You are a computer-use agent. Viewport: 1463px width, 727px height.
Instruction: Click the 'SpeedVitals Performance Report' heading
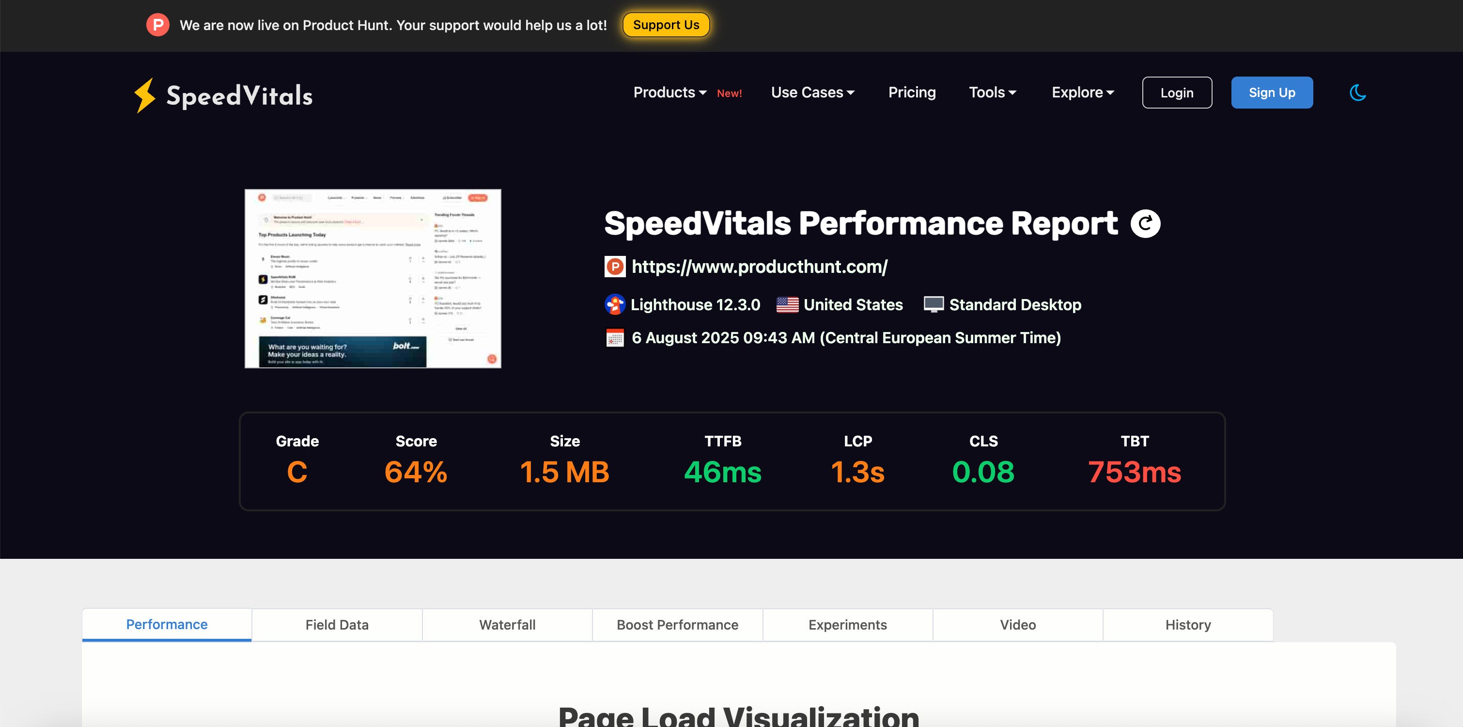click(x=861, y=223)
